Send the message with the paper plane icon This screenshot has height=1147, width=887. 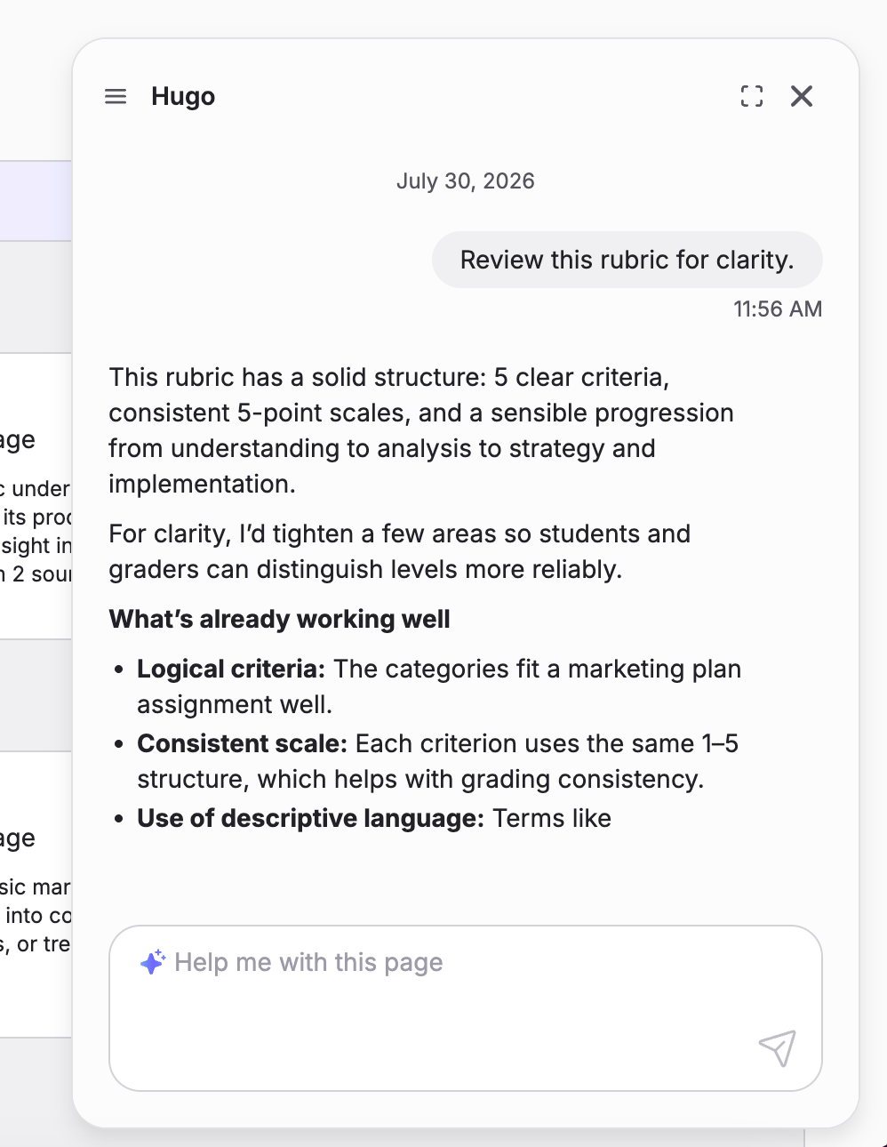778,1048
